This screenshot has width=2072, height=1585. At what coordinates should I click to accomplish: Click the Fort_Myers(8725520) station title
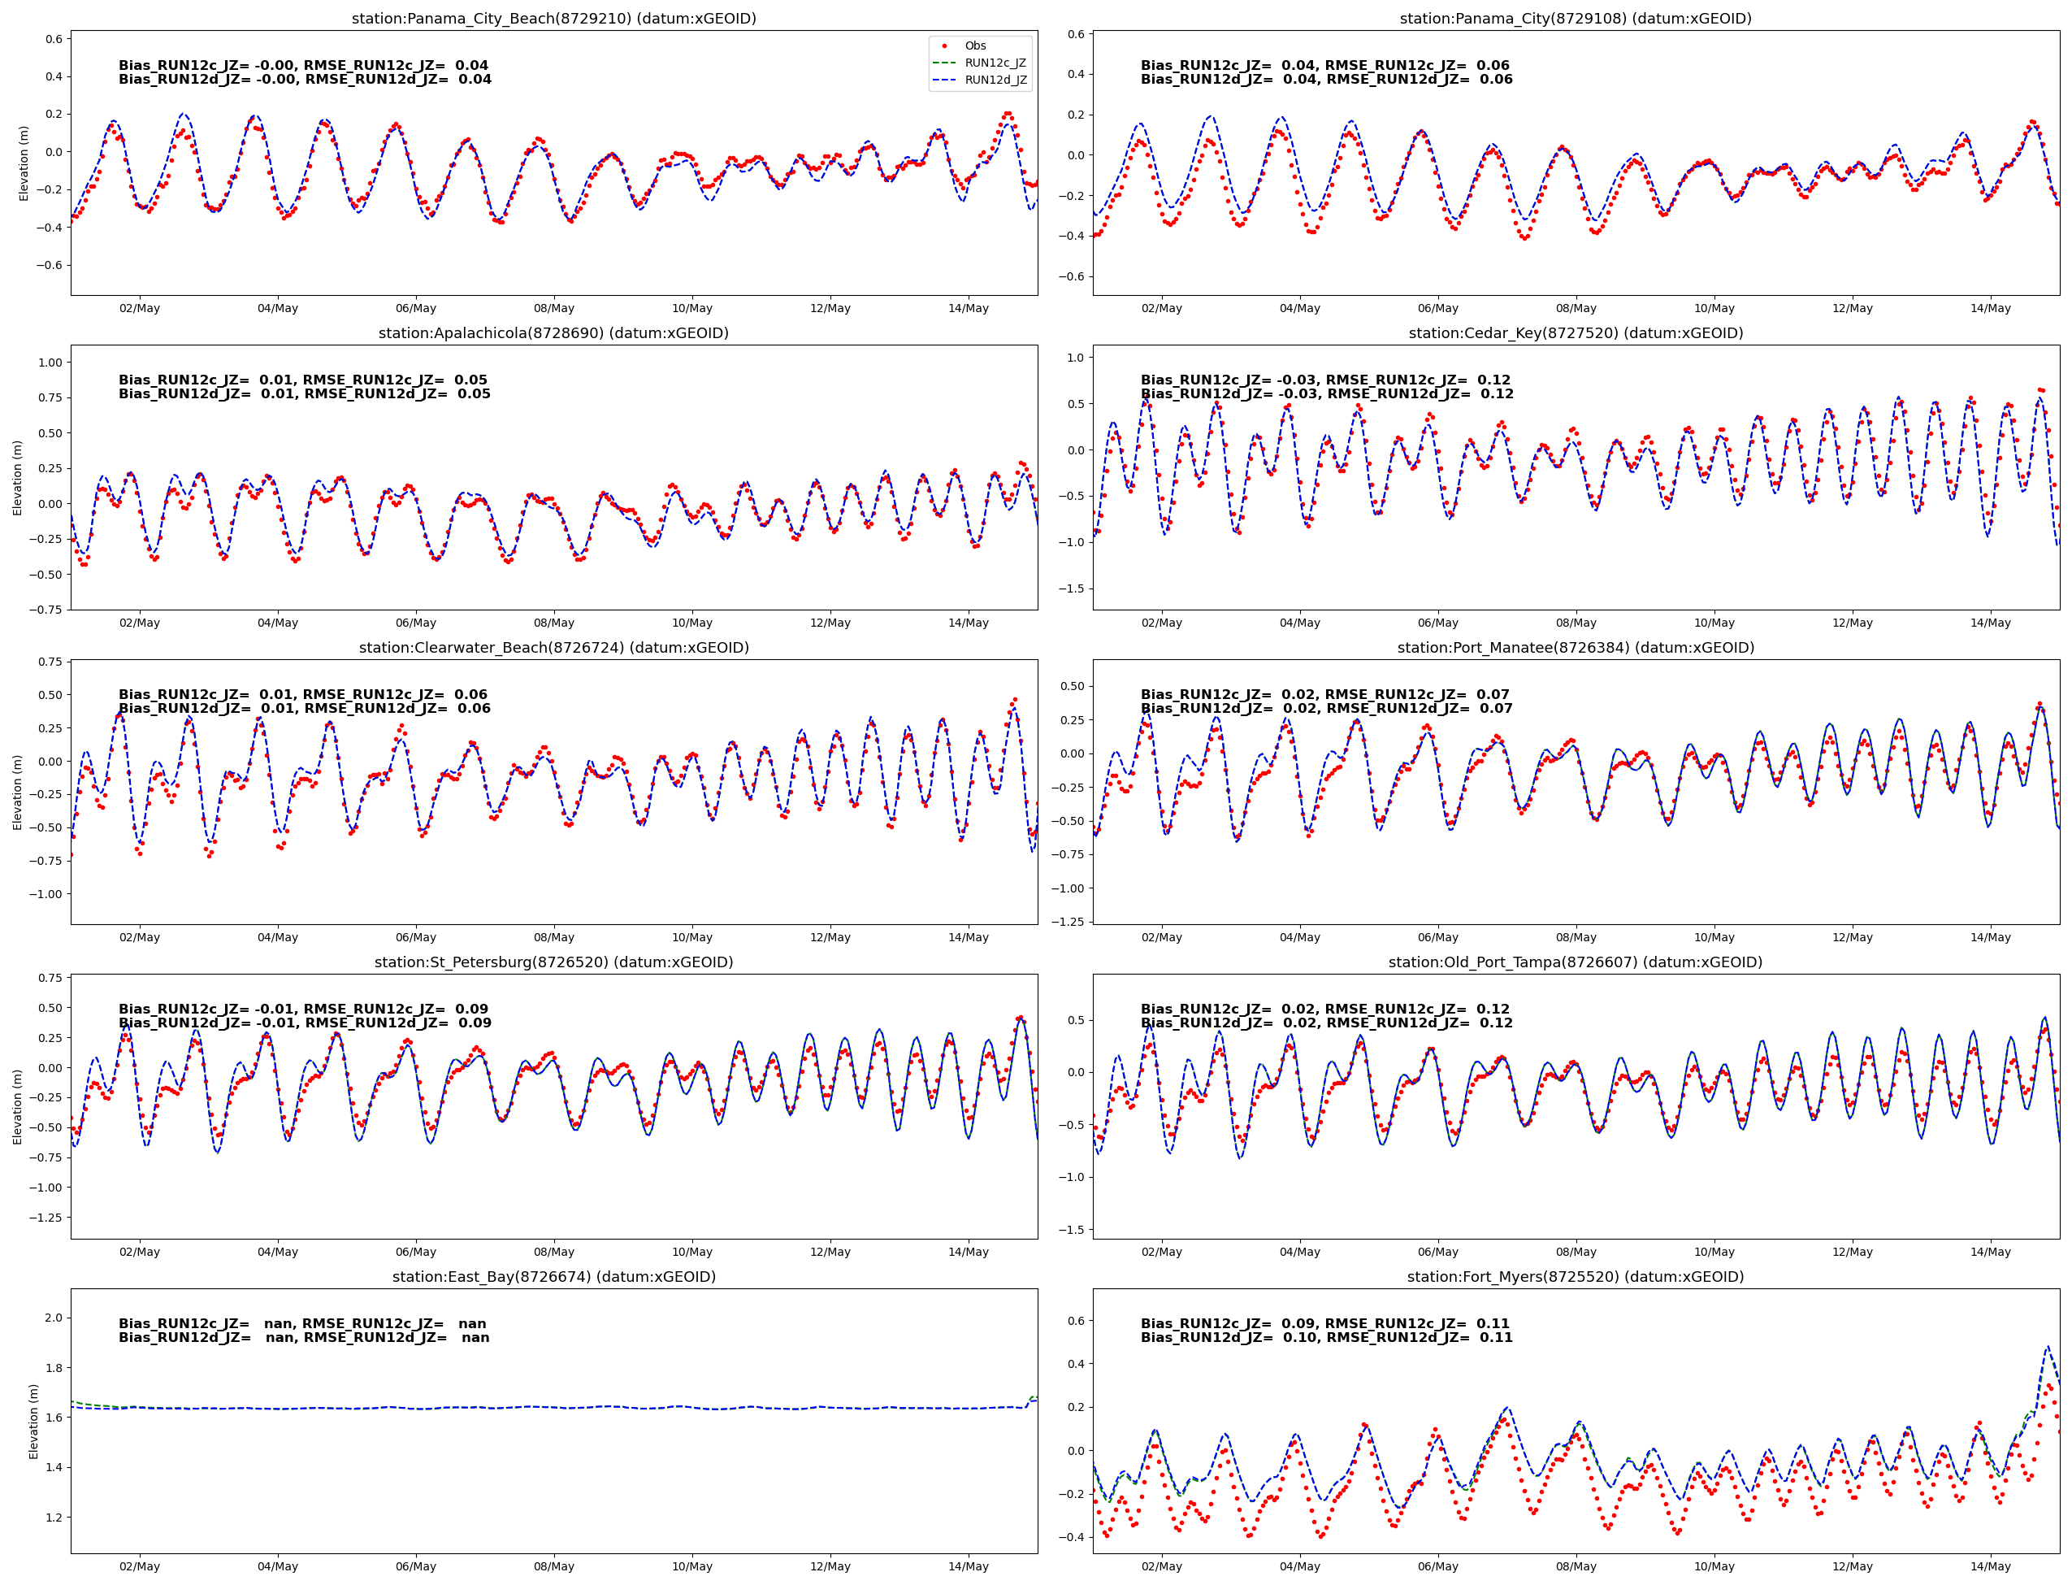tap(1575, 1276)
